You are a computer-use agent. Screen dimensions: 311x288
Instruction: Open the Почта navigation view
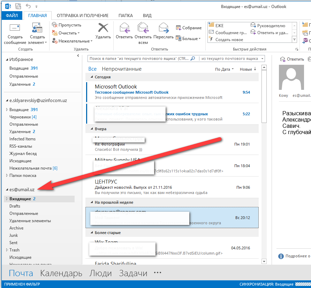pos(21,273)
